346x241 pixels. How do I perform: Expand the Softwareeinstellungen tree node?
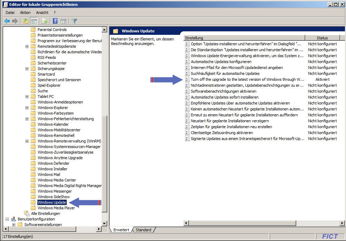click(14, 225)
